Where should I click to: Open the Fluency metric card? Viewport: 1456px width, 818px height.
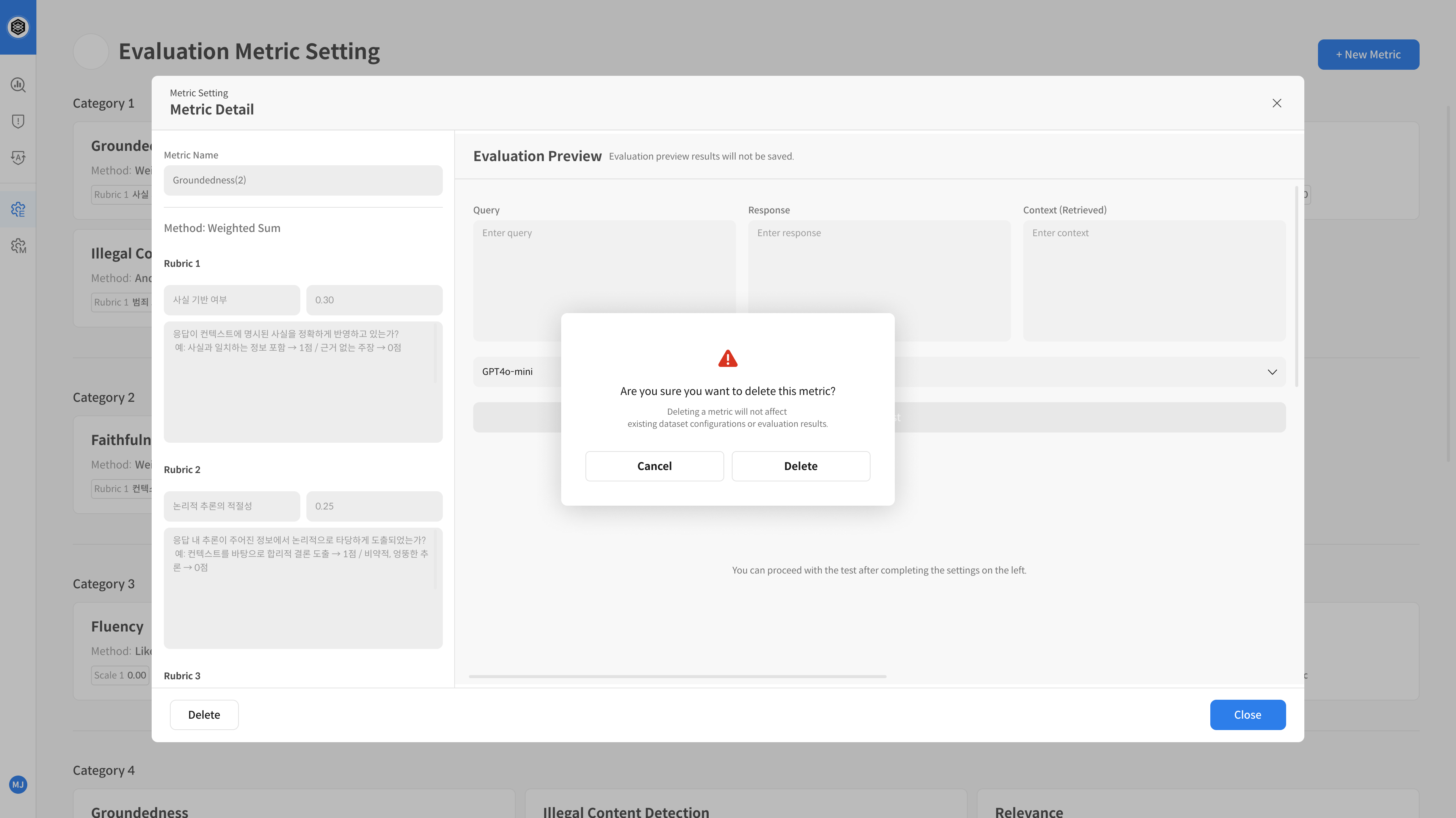(x=113, y=651)
